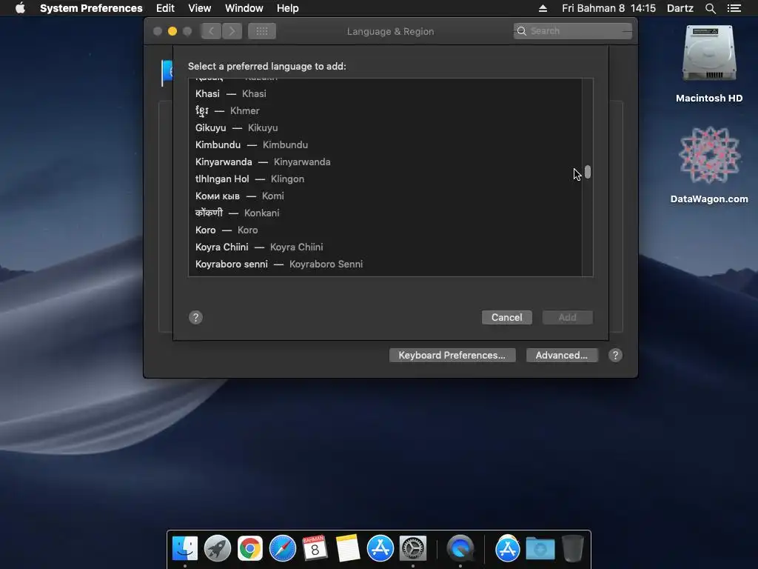
Task: Go forward with the toolbar forward arrow
Action: pos(232,31)
